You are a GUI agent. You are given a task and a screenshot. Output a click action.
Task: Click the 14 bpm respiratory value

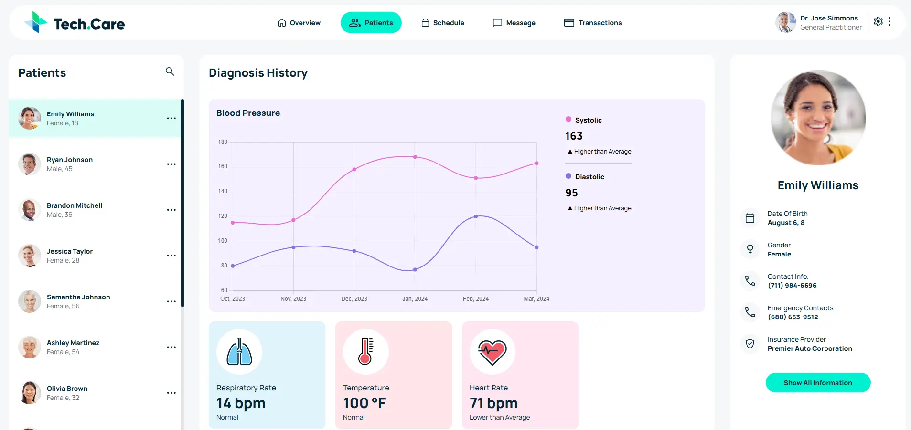coord(241,403)
